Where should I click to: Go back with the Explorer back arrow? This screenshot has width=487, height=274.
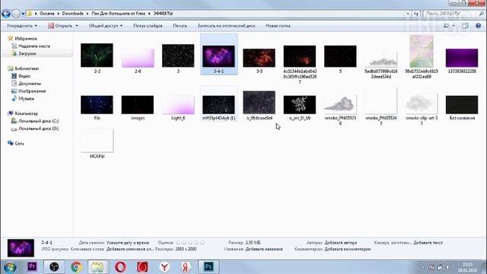6,14
